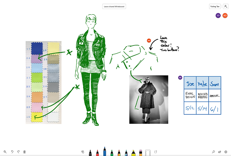
Task: Select the raised blue pen
Action: [104, 151]
